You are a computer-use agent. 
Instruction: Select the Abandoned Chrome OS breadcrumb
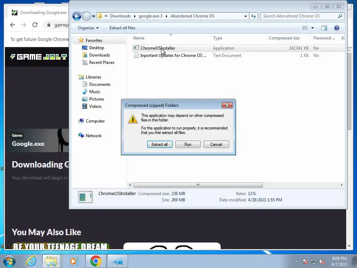pos(192,16)
